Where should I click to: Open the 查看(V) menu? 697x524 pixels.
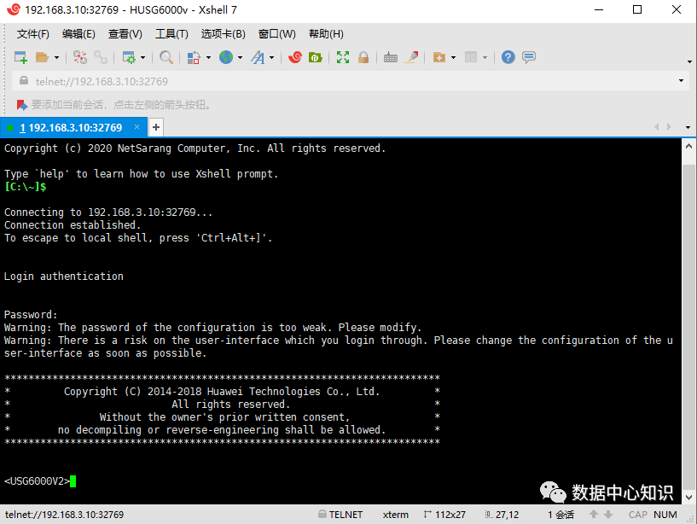[x=125, y=34]
